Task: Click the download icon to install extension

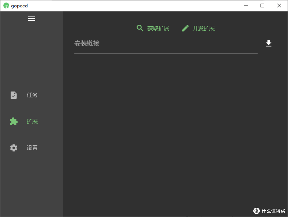Action: 269,43
